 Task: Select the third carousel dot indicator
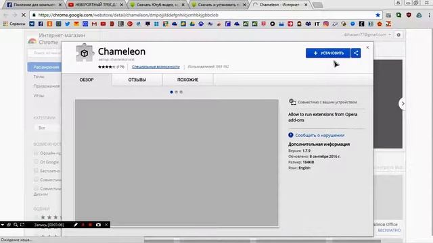pos(181,92)
